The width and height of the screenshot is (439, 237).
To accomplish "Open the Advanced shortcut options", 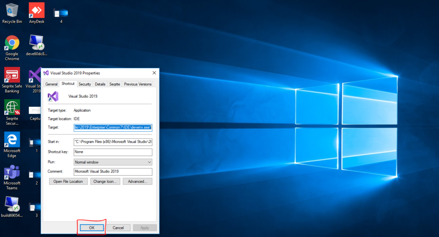I will pos(138,181).
